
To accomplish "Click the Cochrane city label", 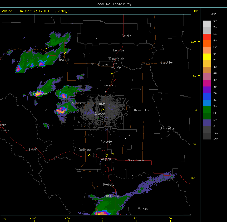I will (x=85, y=150).
